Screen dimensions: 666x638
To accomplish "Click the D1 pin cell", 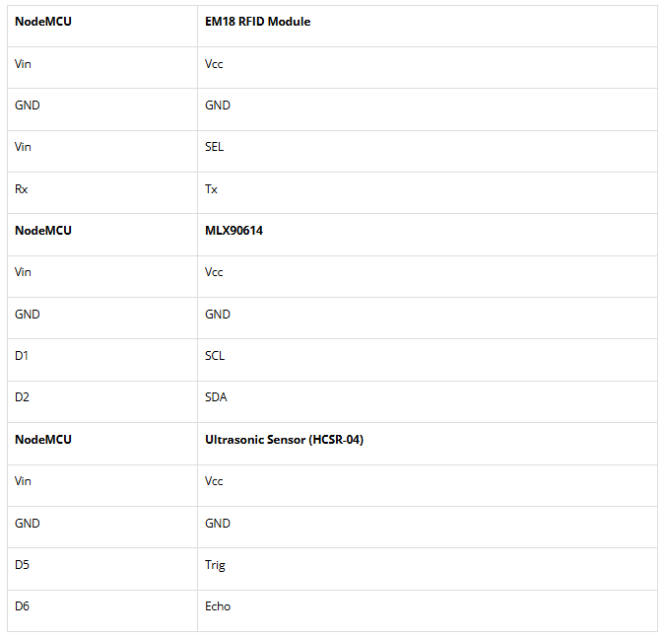I will click(x=23, y=356).
